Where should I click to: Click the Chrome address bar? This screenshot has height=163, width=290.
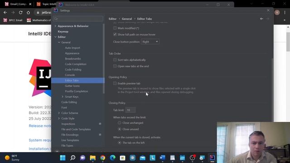(x=43, y=12)
